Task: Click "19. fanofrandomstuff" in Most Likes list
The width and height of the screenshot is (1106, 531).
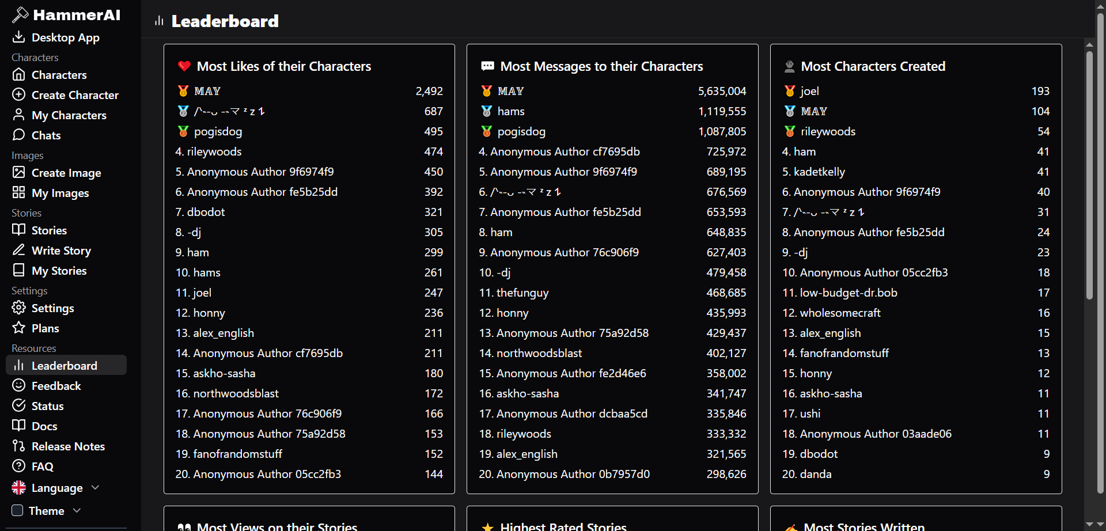Action: click(229, 454)
